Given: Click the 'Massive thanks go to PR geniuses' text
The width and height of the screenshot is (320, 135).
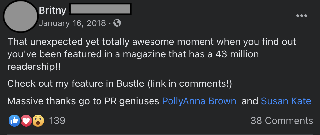Looking at the screenshot, I should click(83, 101).
